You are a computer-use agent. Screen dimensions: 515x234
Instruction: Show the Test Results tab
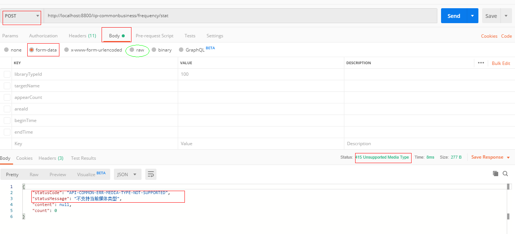tap(83, 158)
